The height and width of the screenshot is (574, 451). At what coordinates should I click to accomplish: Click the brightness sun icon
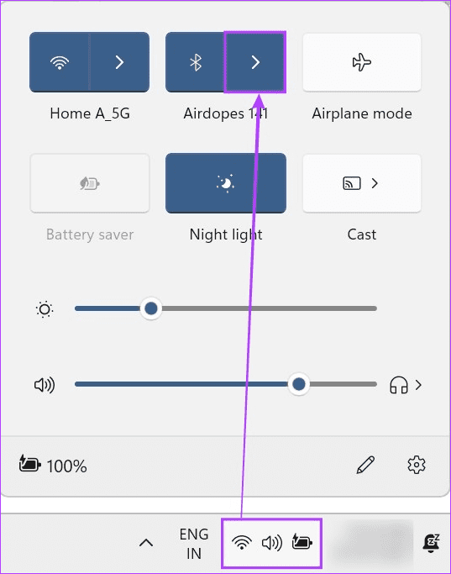[x=45, y=309]
